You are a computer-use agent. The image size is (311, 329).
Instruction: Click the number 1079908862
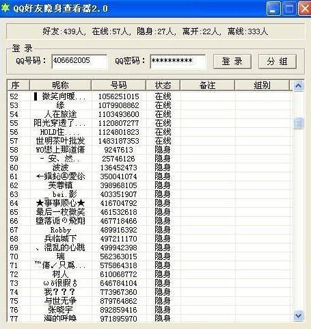tap(118, 105)
